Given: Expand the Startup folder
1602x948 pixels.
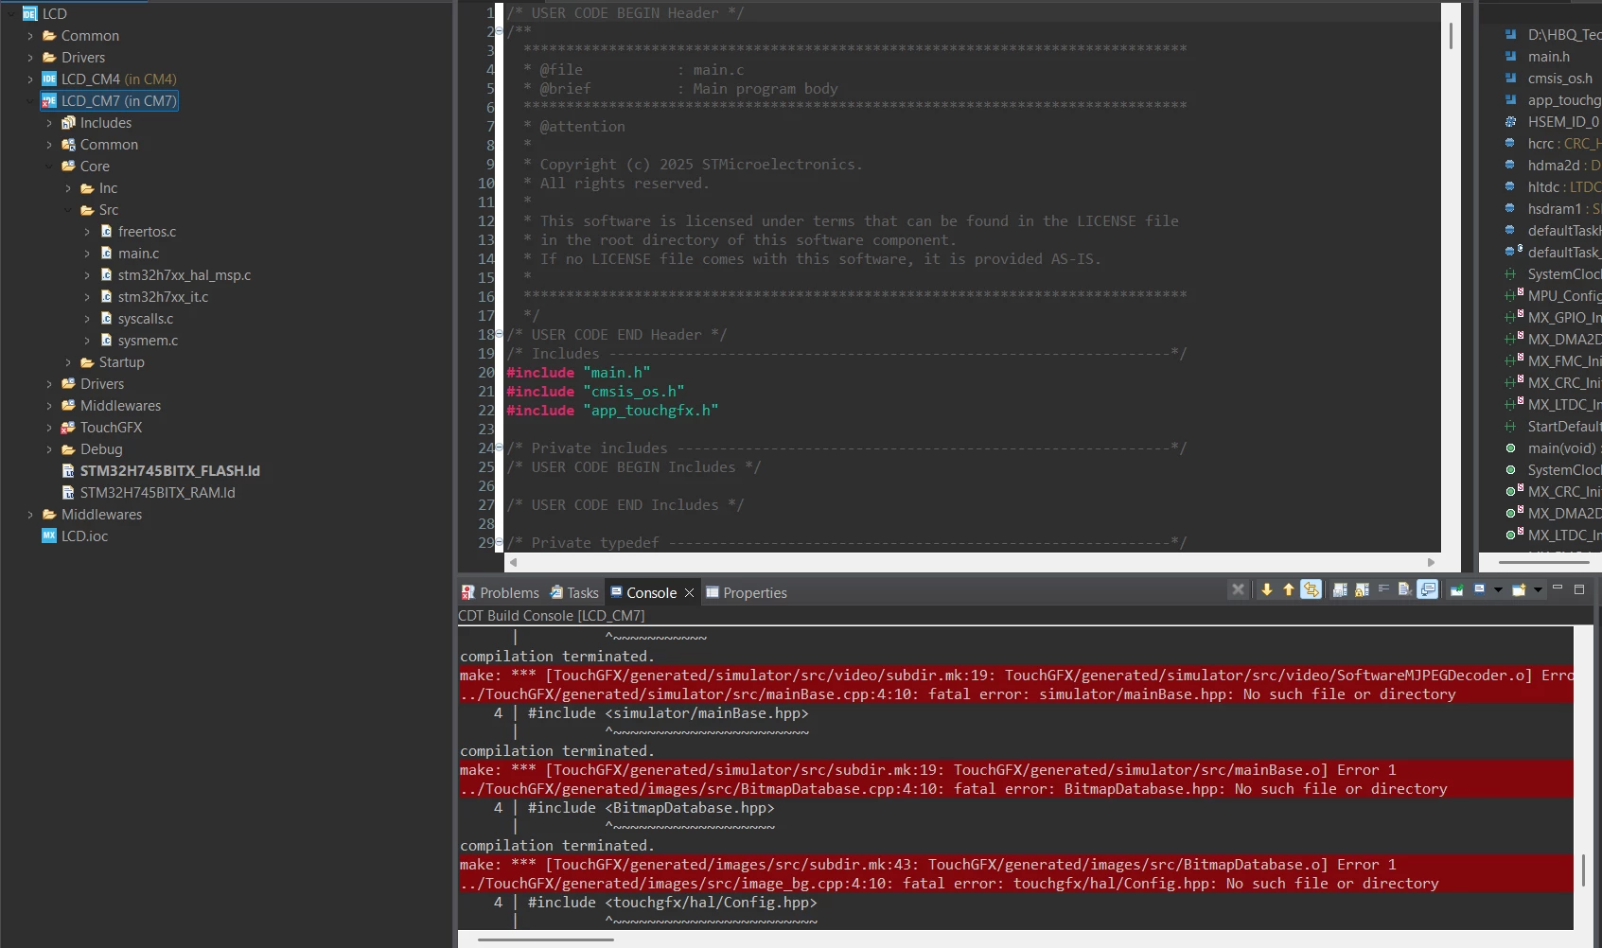Looking at the screenshot, I should [68, 362].
